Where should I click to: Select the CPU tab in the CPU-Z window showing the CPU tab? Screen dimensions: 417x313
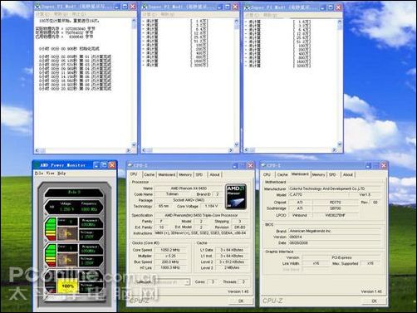(134, 174)
